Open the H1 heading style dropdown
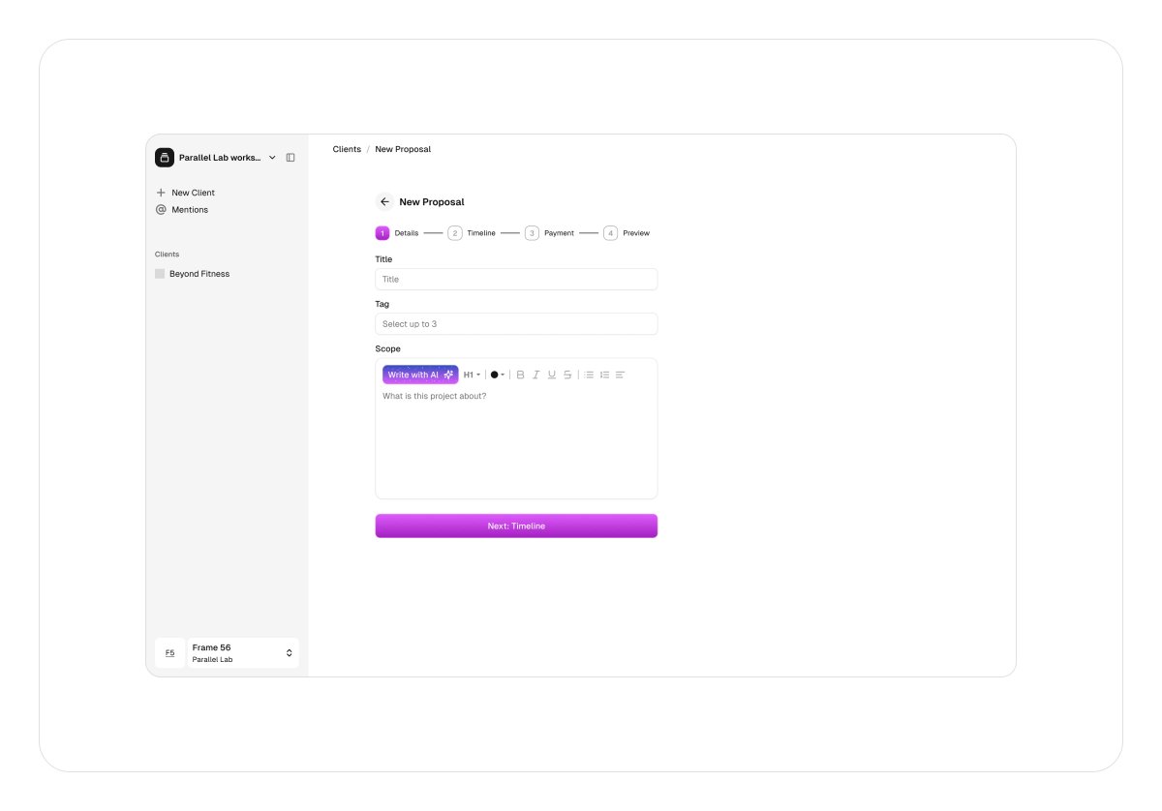Image resolution: width=1162 pixels, height=811 pixels. (x=472, y=375)
